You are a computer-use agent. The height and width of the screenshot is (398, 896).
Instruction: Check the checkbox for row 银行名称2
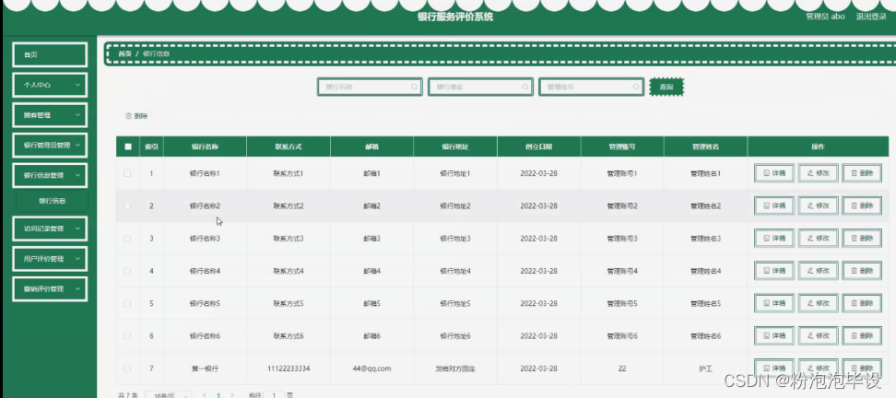click(127, 205)
